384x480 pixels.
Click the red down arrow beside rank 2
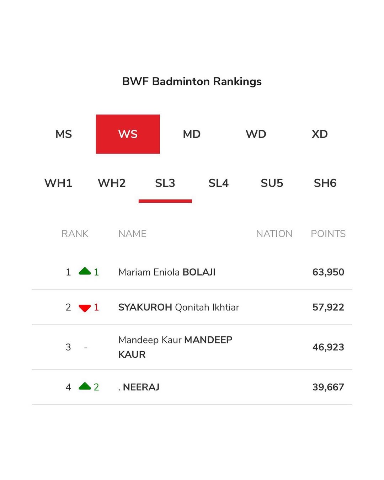coord(85,308)
